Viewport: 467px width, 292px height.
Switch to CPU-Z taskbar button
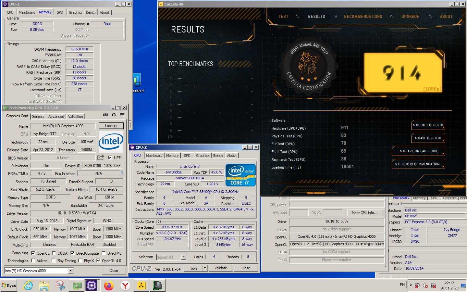point(92,286)
